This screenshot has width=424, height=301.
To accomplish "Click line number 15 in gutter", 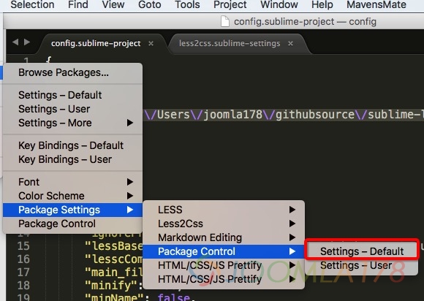I will pyautogui.click(x=23, y=246).
